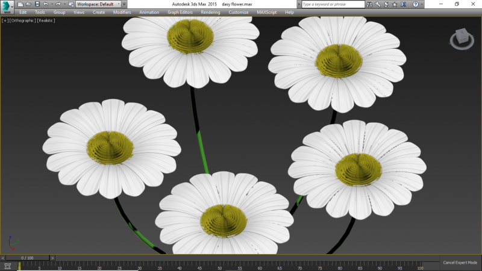Open the Edit menu

click(23, 12)
